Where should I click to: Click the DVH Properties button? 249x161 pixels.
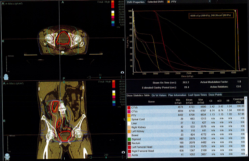click(135, 2)
